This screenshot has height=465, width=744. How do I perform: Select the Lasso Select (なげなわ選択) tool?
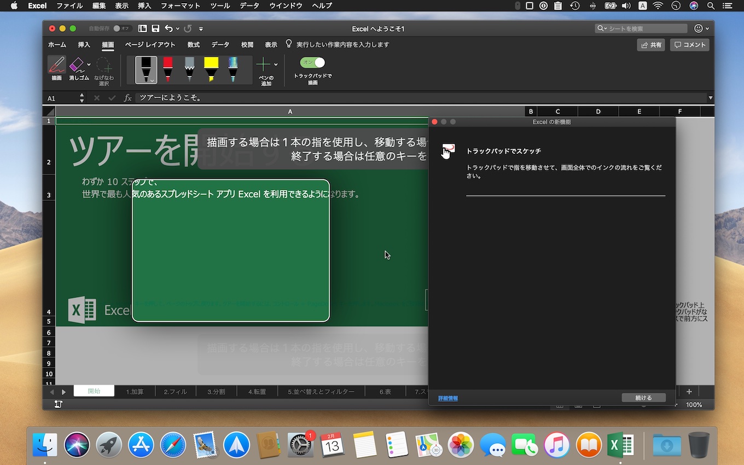(104, 71)
